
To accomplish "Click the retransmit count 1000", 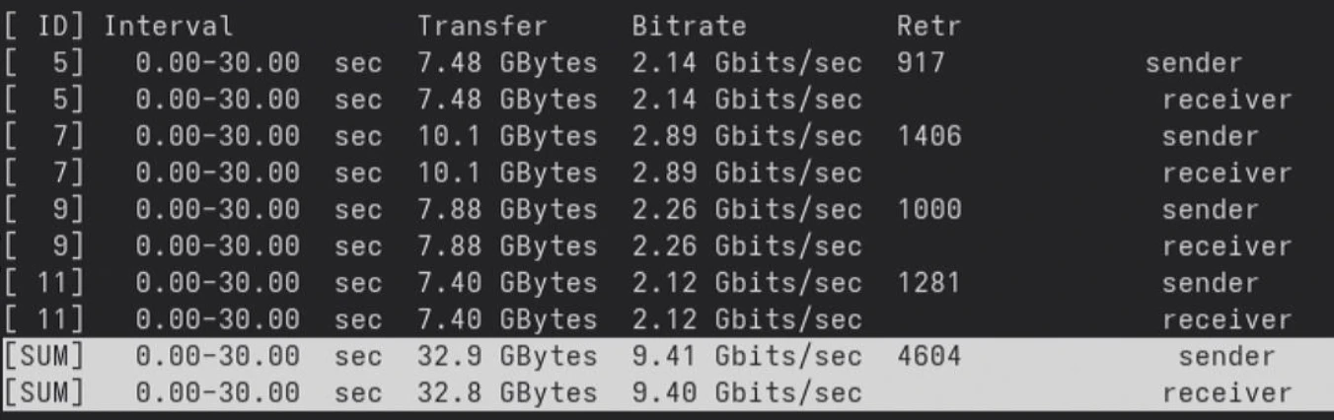I will (x=929, y=209).
